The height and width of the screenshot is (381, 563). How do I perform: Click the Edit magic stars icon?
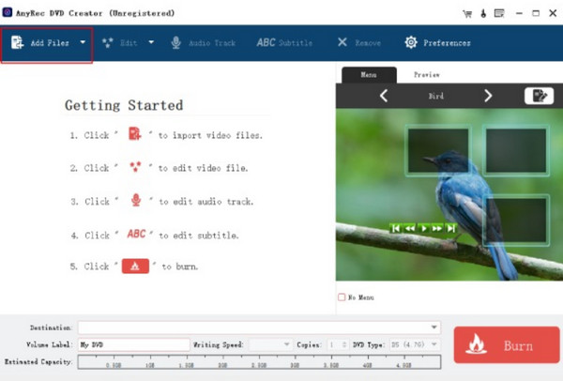(x=107, y=42)
